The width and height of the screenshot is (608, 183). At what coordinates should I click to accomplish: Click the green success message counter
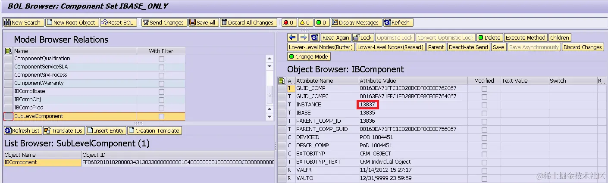click(x=321, y=22)
